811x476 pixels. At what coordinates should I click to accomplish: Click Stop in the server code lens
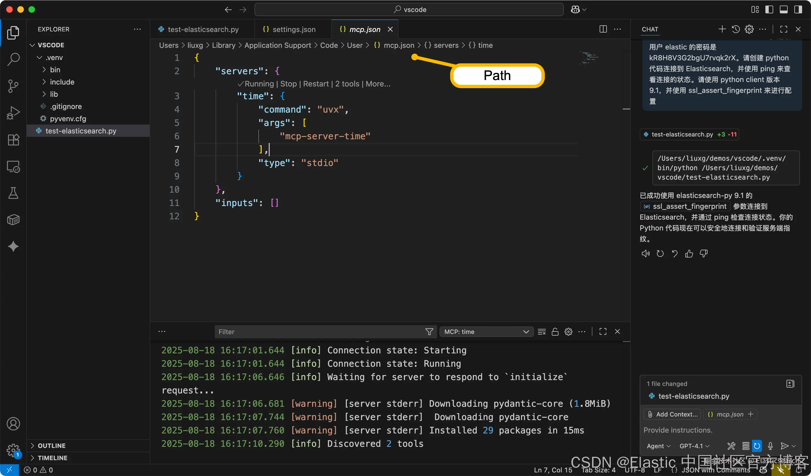288,84
